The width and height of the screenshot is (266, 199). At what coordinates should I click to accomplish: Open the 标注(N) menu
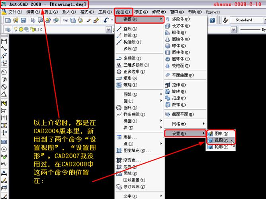(141, 12)
